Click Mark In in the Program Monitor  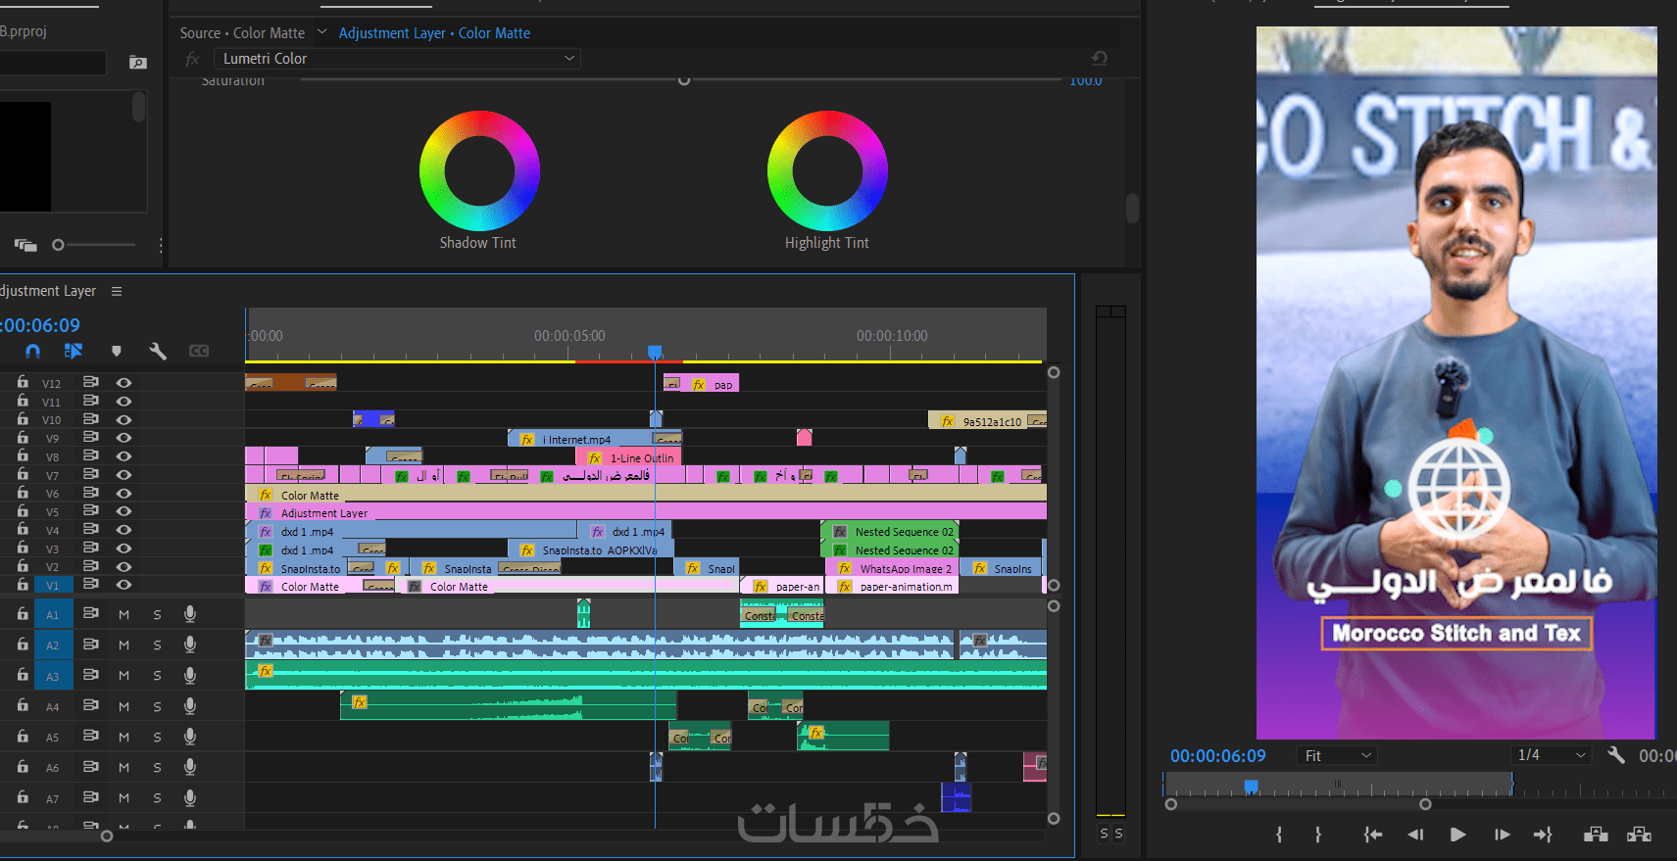pyautogui.click(x=1279, y=835)
